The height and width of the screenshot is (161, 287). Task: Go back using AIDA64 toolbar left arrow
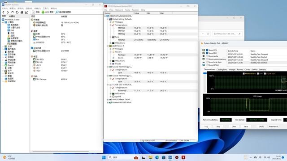coord(3,12)
